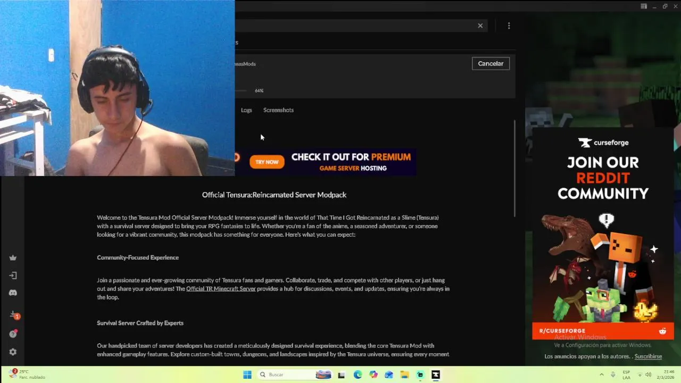Cancel the modpack installation
This screenshot has height=383, width=681.
click(491, 63)
